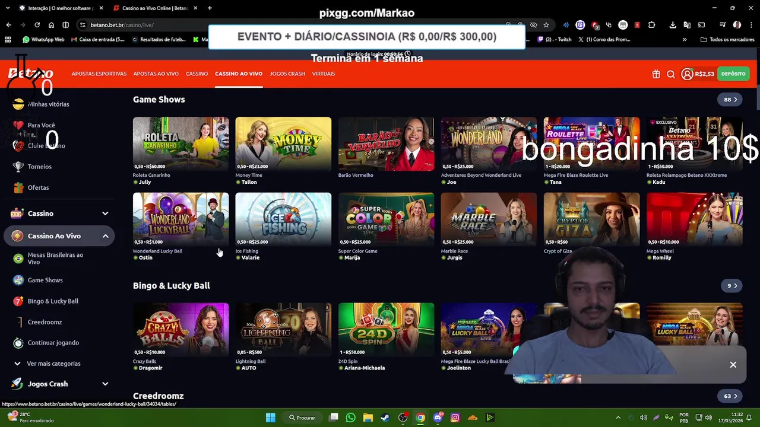
Task: Open Super Color Game thumbnail
Action: click(x=386, y=219)
